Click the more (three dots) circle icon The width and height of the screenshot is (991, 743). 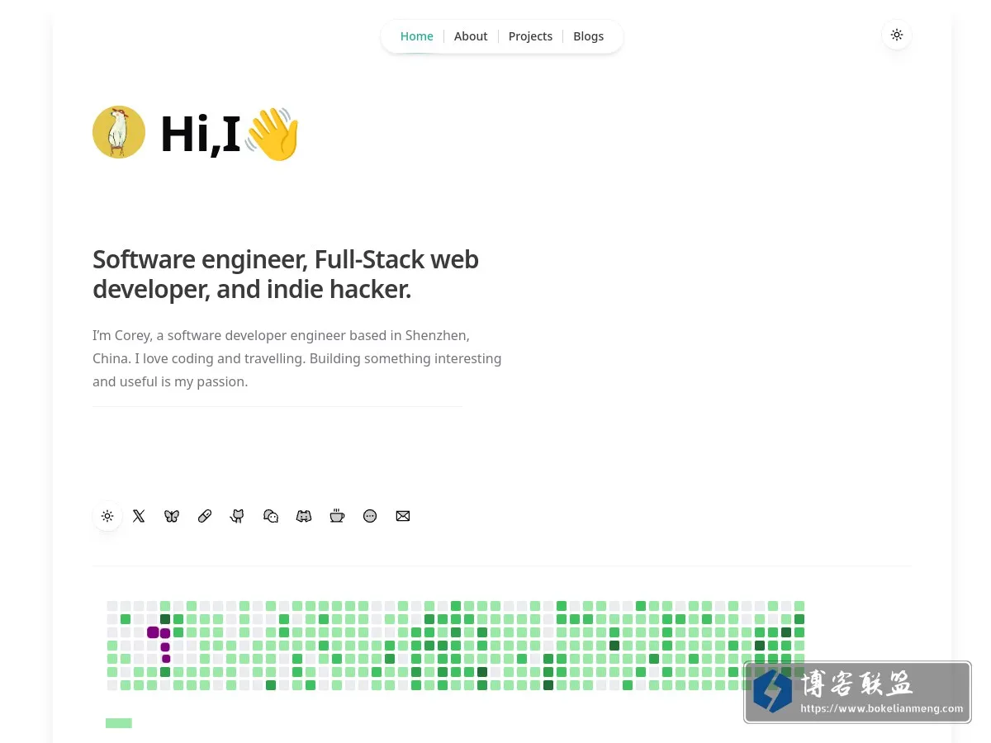[x=370, y=516]
